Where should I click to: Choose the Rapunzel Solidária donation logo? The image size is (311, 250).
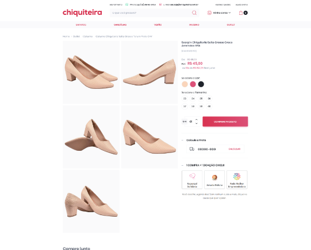click(192, 176)
